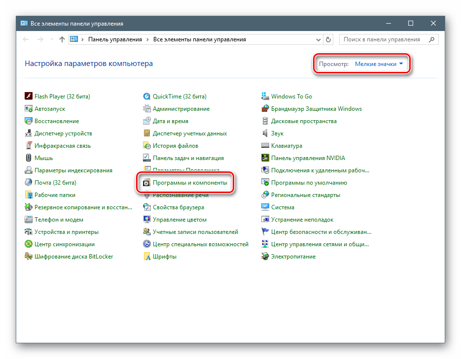Open Программы по умолчанию link

(309, 183)
